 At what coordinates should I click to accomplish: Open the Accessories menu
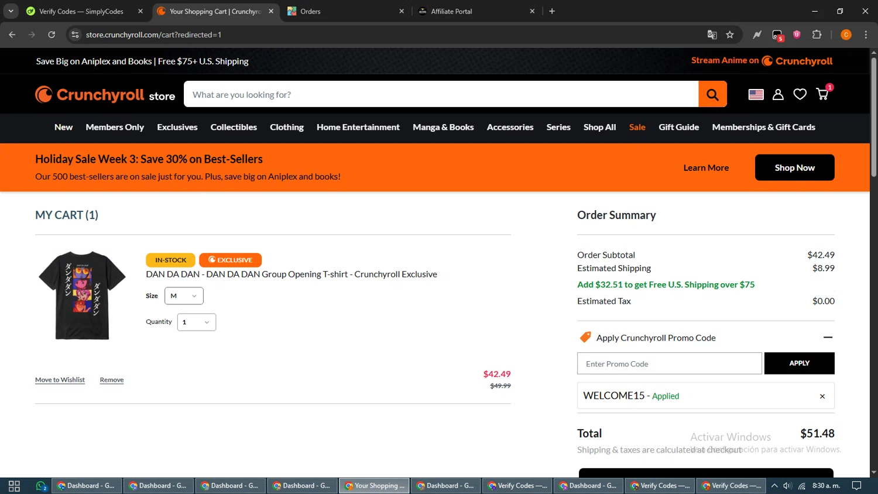(x=510, y=127)
